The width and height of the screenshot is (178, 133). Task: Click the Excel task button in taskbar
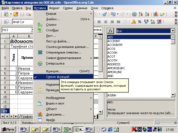pos(68,129)
